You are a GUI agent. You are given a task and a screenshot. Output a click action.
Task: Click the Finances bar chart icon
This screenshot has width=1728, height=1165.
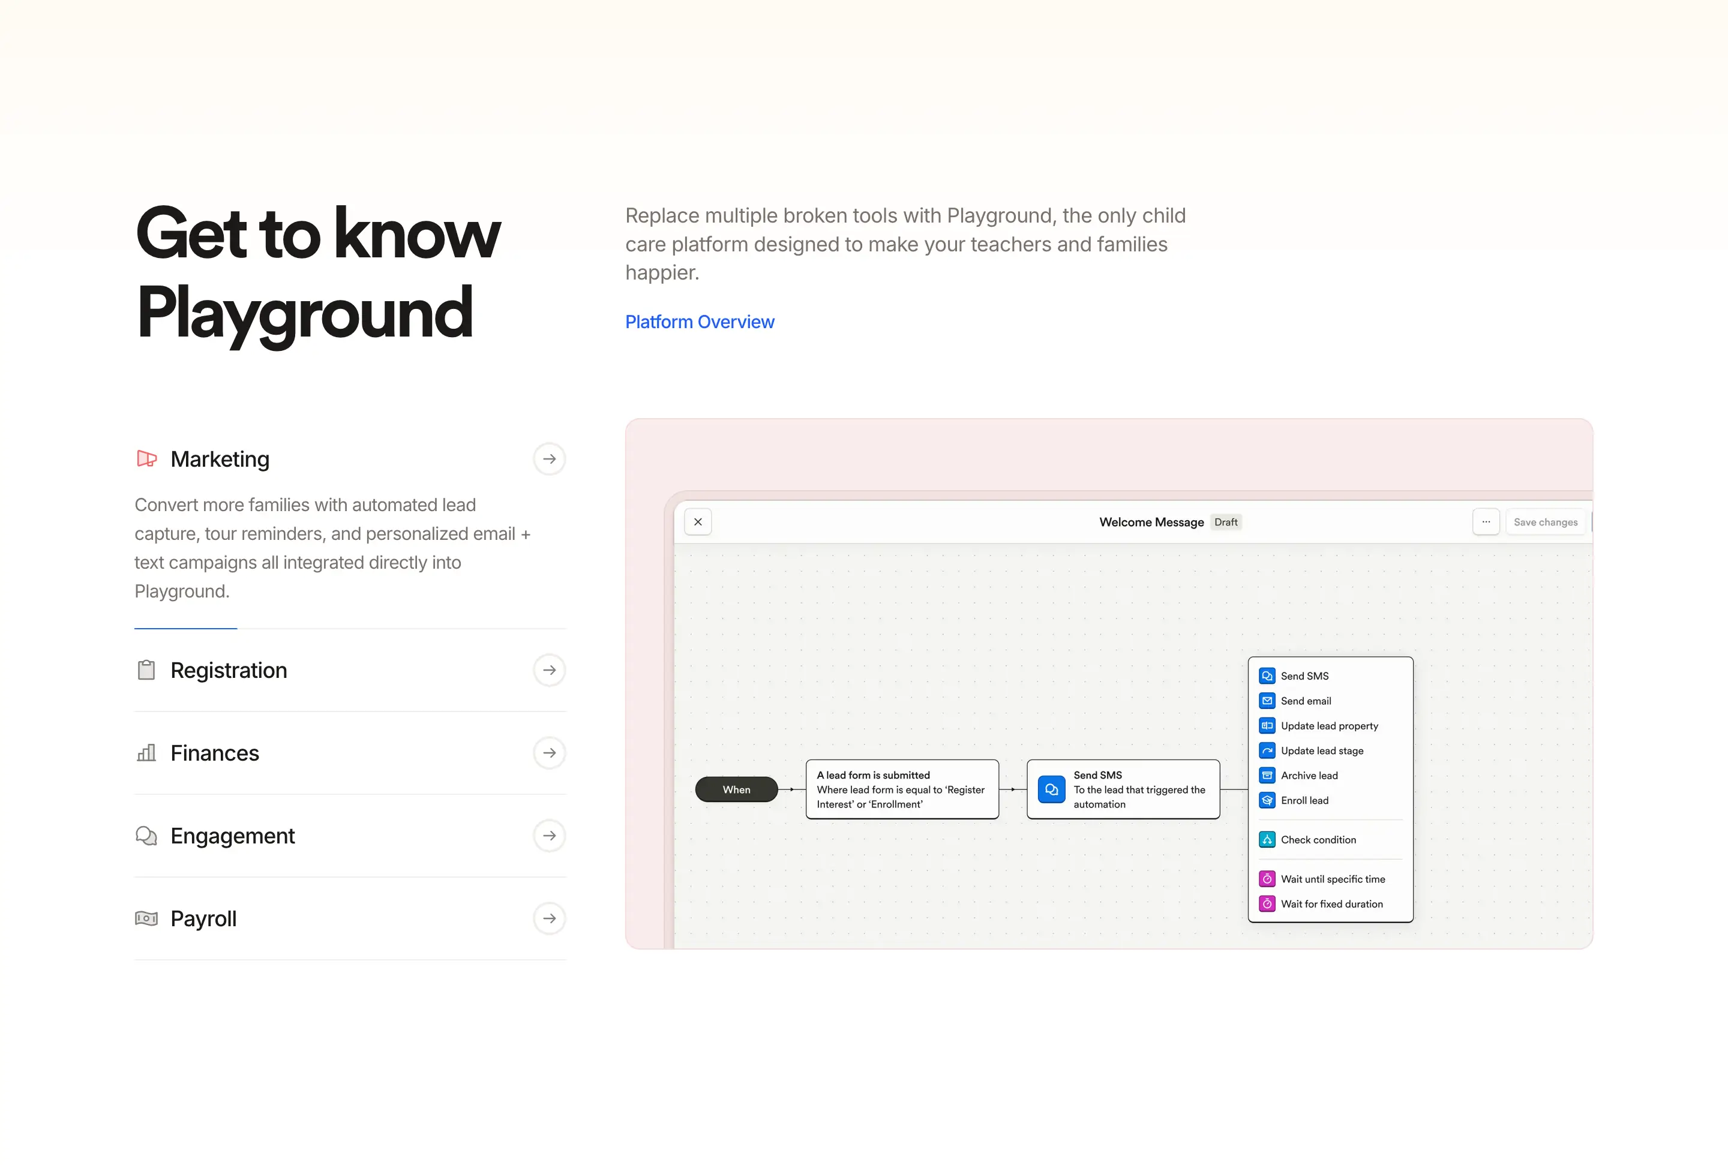tap(146, 753)
